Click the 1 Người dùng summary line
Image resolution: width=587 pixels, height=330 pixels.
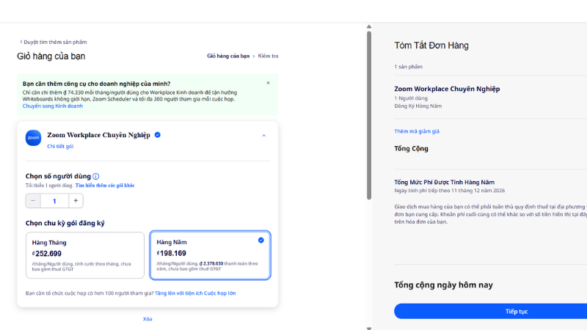coord(411,98)
